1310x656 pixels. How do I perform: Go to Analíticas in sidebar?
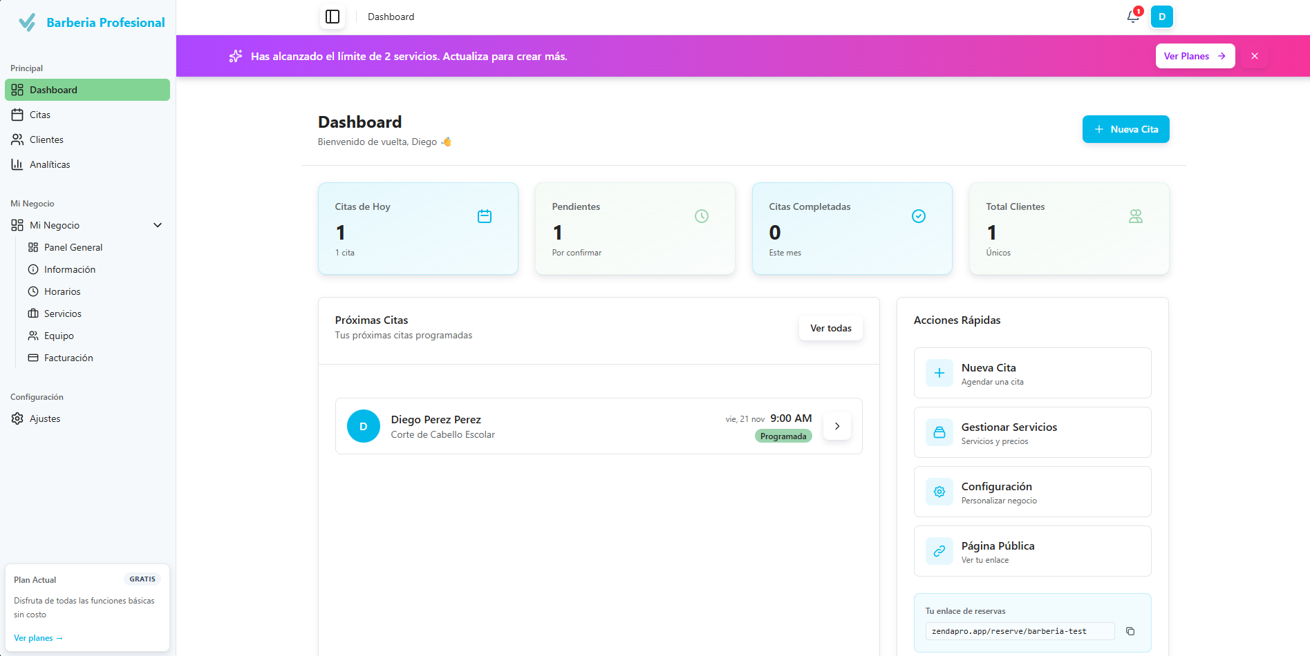tap(50, 164)
